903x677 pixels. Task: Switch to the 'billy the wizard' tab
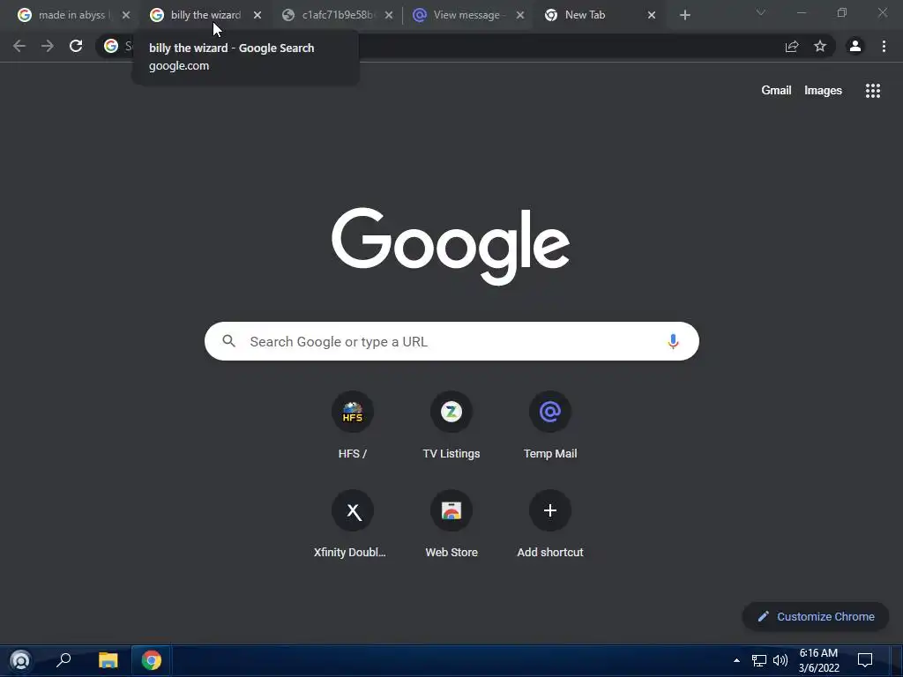(196, 16)
